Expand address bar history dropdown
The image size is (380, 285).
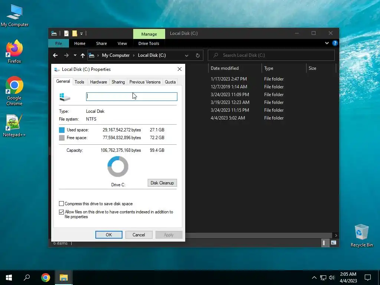tap(187, 56)
